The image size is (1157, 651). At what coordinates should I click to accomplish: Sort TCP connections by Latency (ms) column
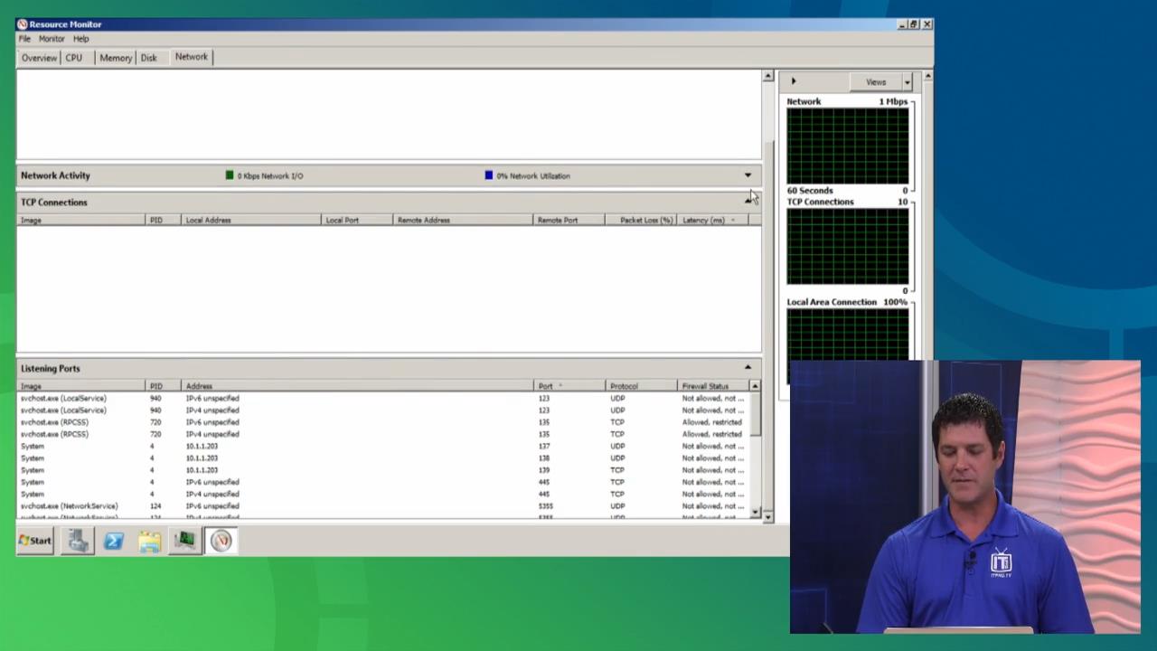tap(703, 221)
